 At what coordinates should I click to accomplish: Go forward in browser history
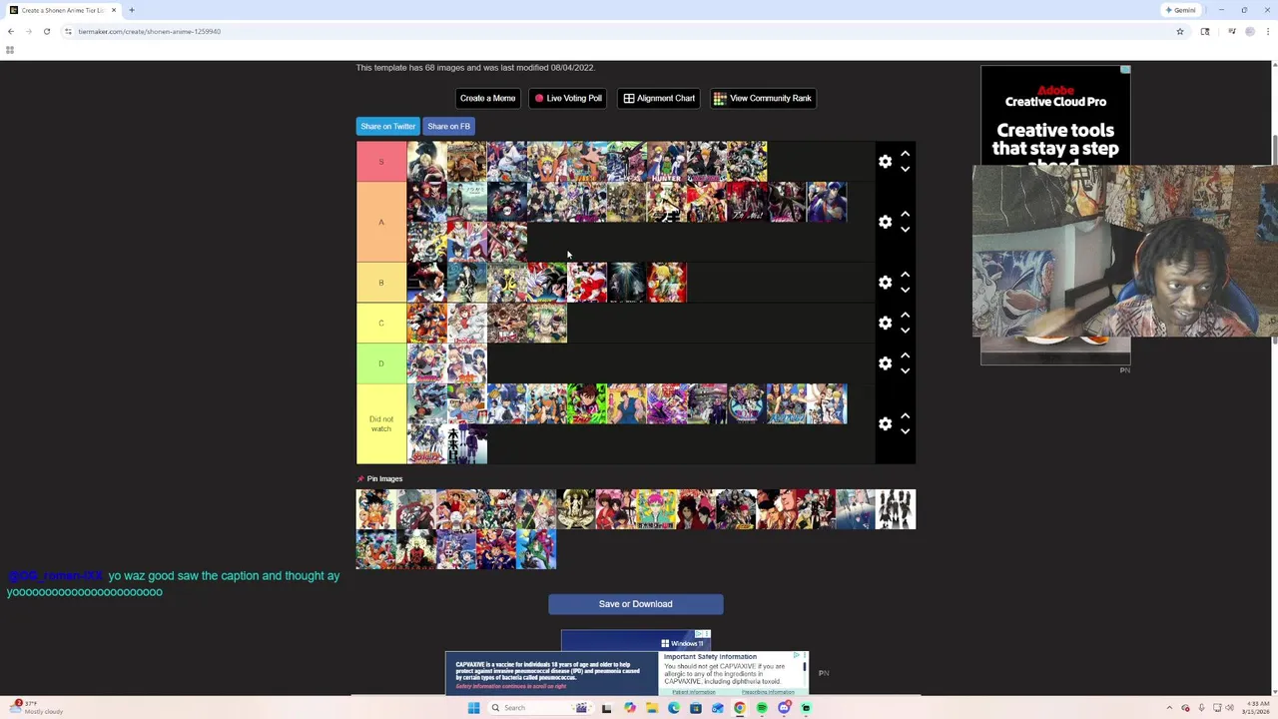coord(29,31)
